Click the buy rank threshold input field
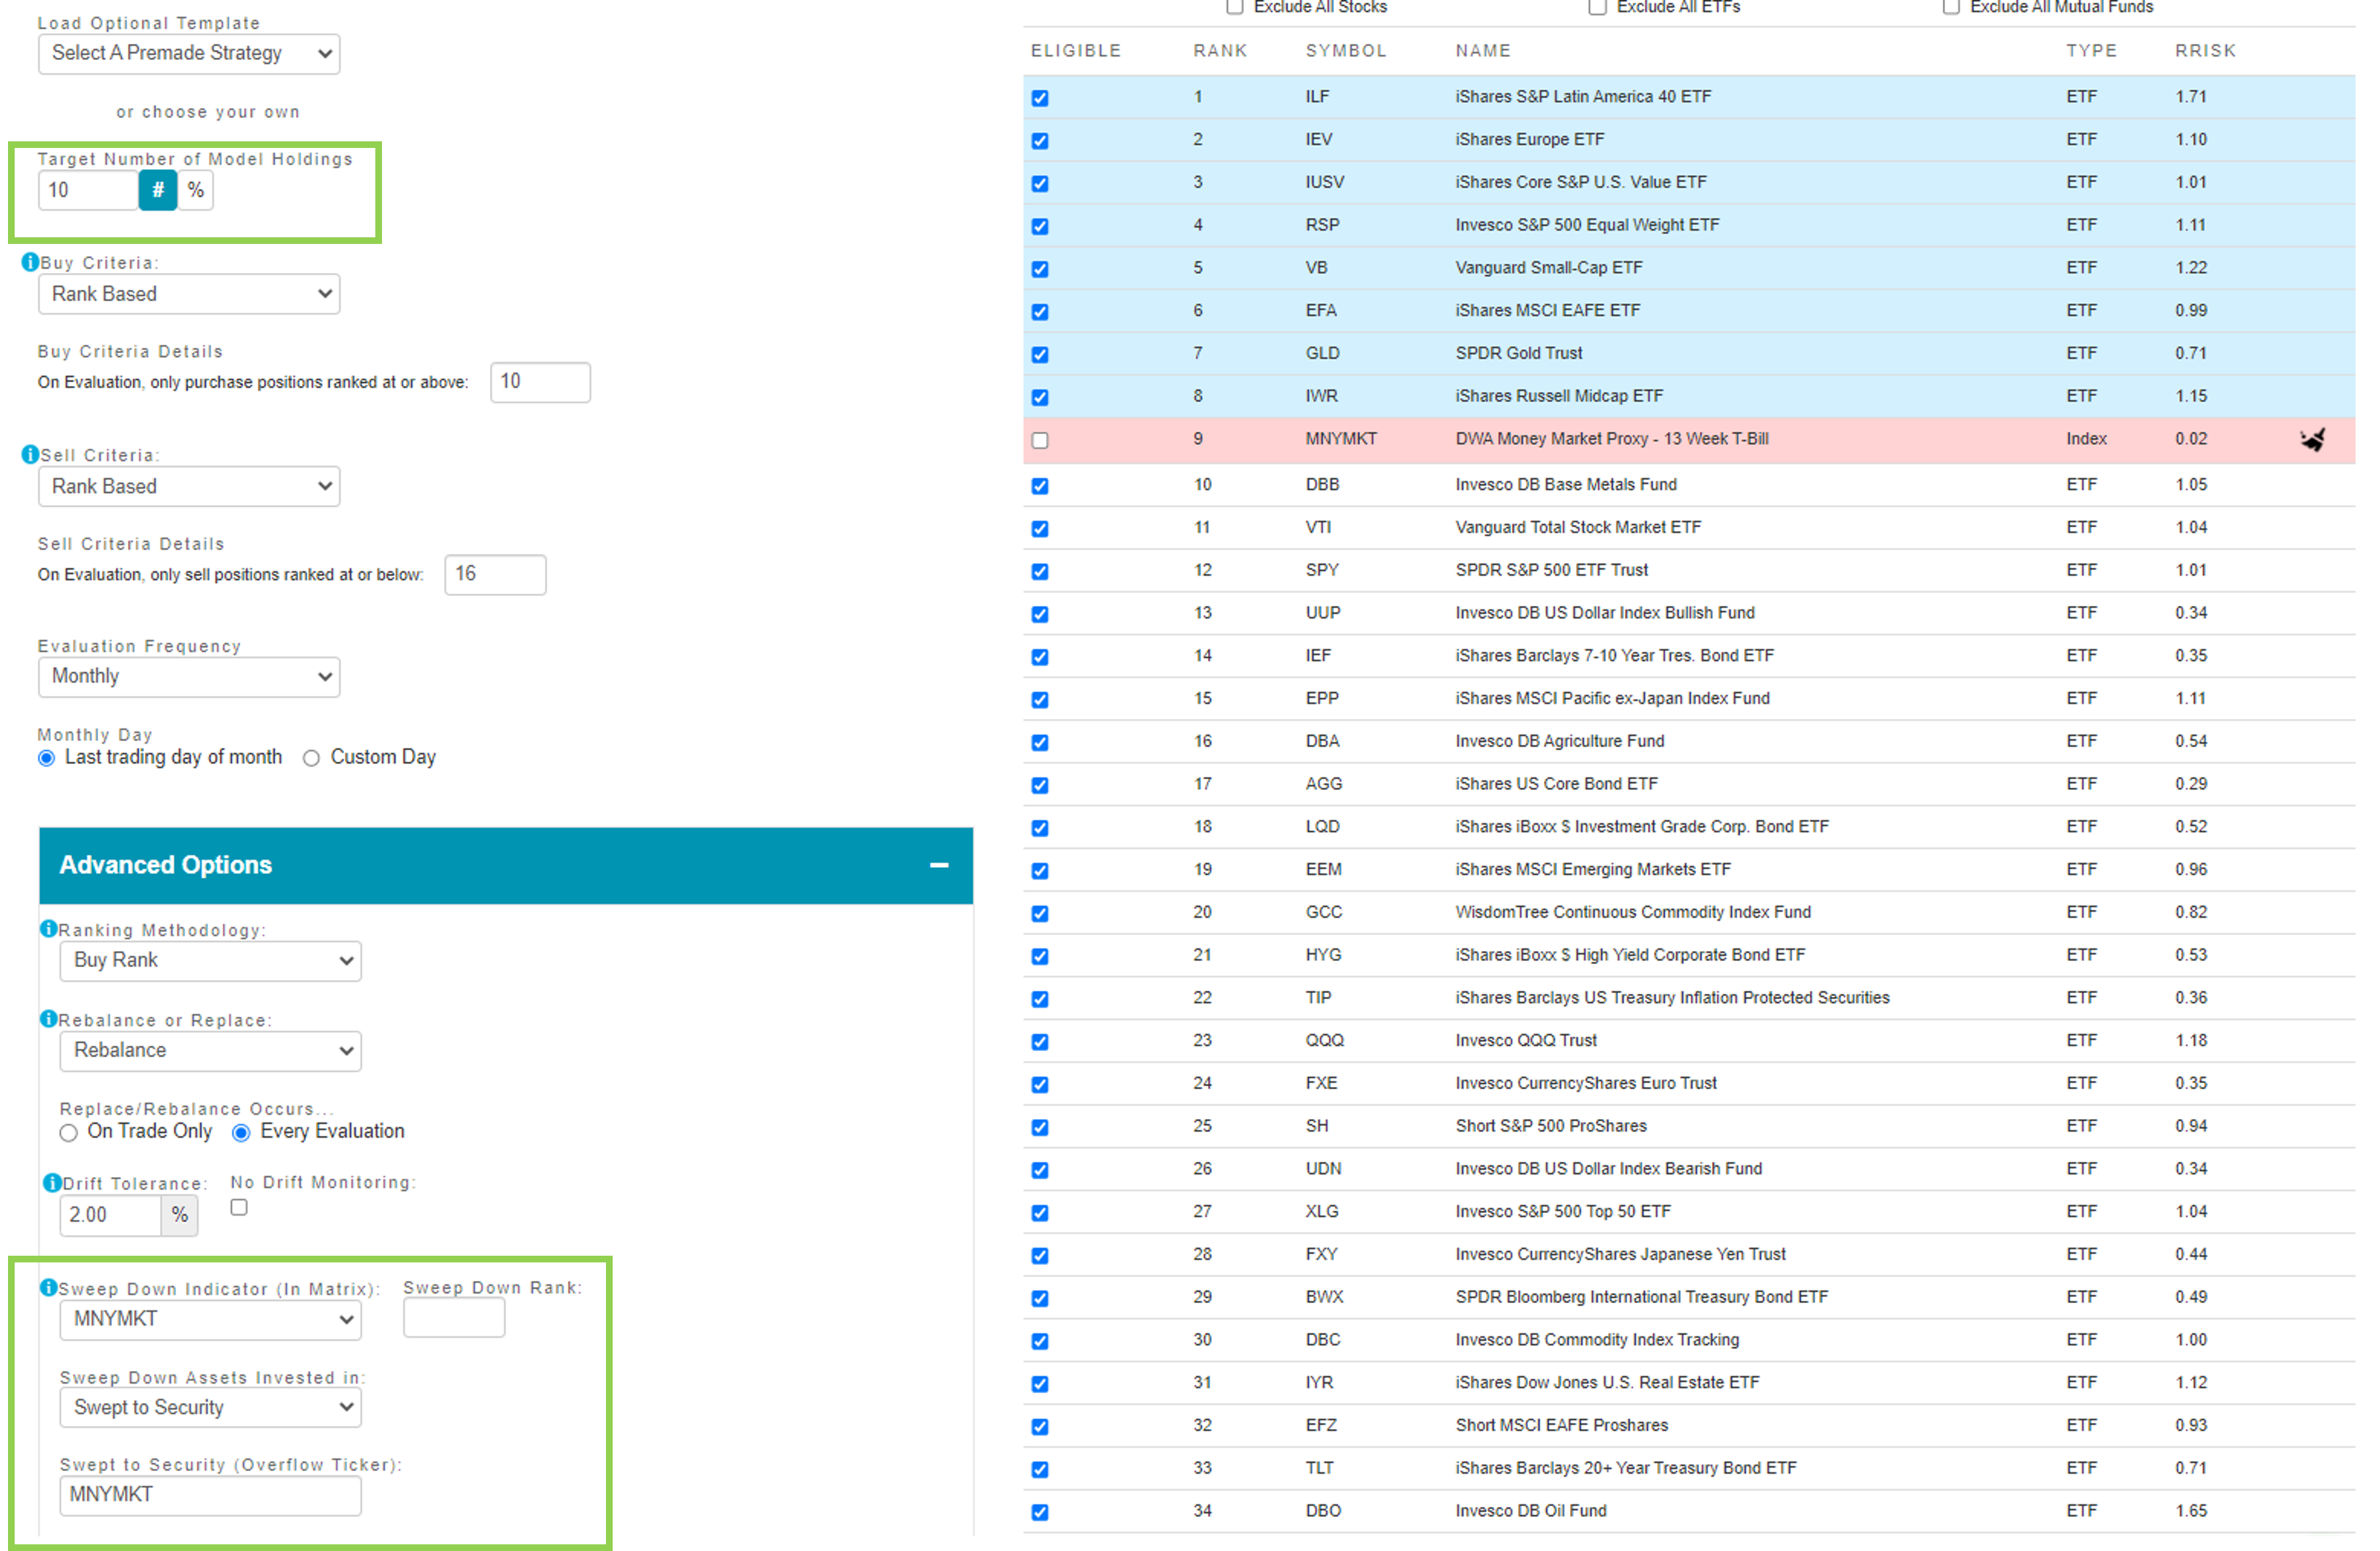Screen dimensions: 2380x1551 coord(540,382)
